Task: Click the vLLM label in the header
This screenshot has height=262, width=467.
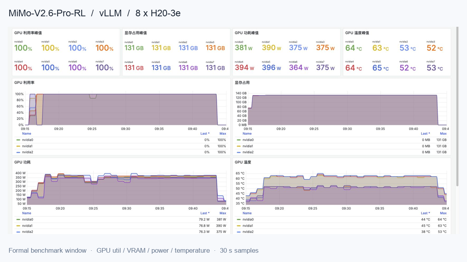Action: pos(111,13)
